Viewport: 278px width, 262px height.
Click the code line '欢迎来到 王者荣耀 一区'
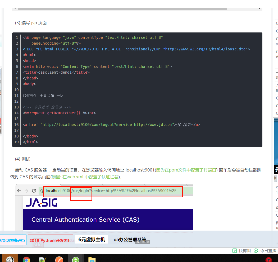pyautogui.click(x=43, y=96)
